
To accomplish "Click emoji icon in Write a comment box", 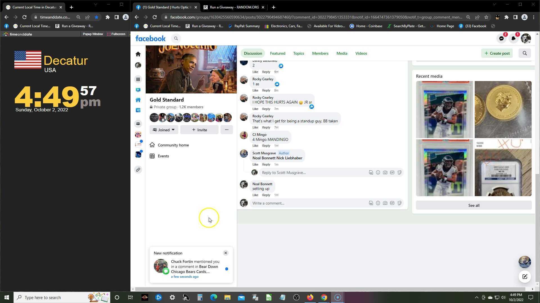I will click(378, 203).
